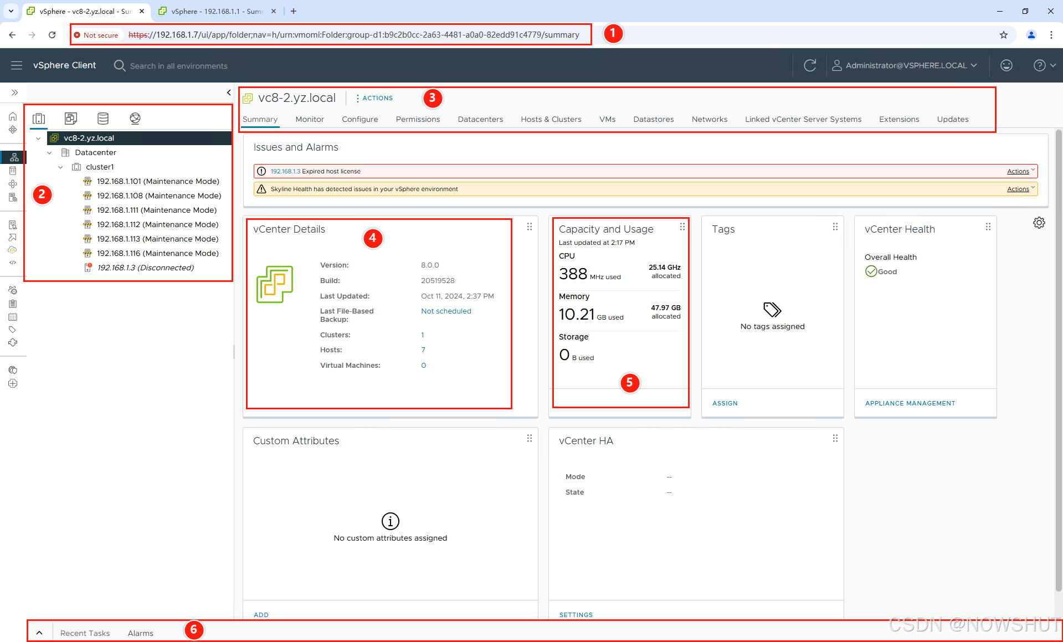Reload the browser page
The width and height of the screenshot is (1063, 642).
click(52, 35)
